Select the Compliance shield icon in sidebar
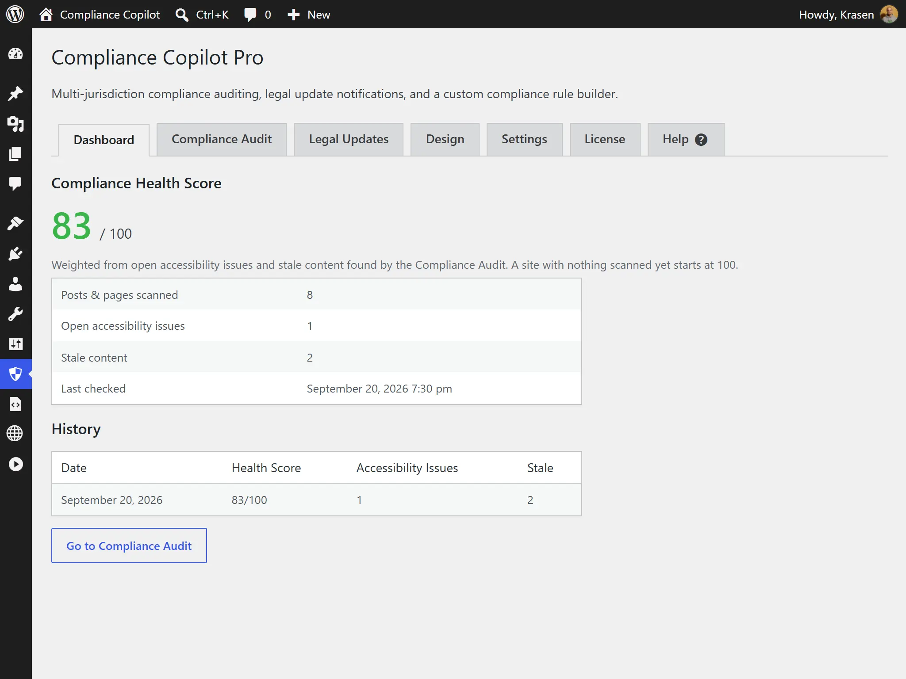Screen dimensions: 906x679 point(15,374)
